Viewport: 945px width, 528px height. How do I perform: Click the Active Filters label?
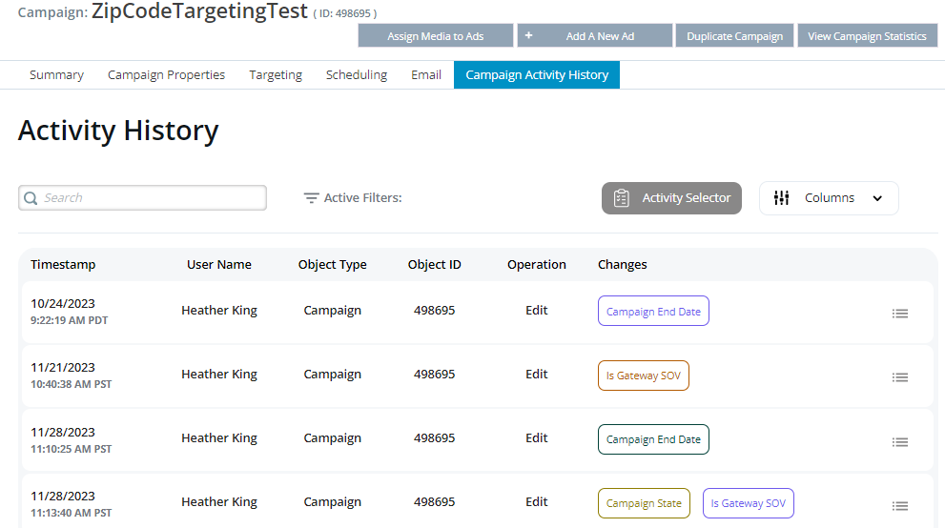[x=362, y=198]
